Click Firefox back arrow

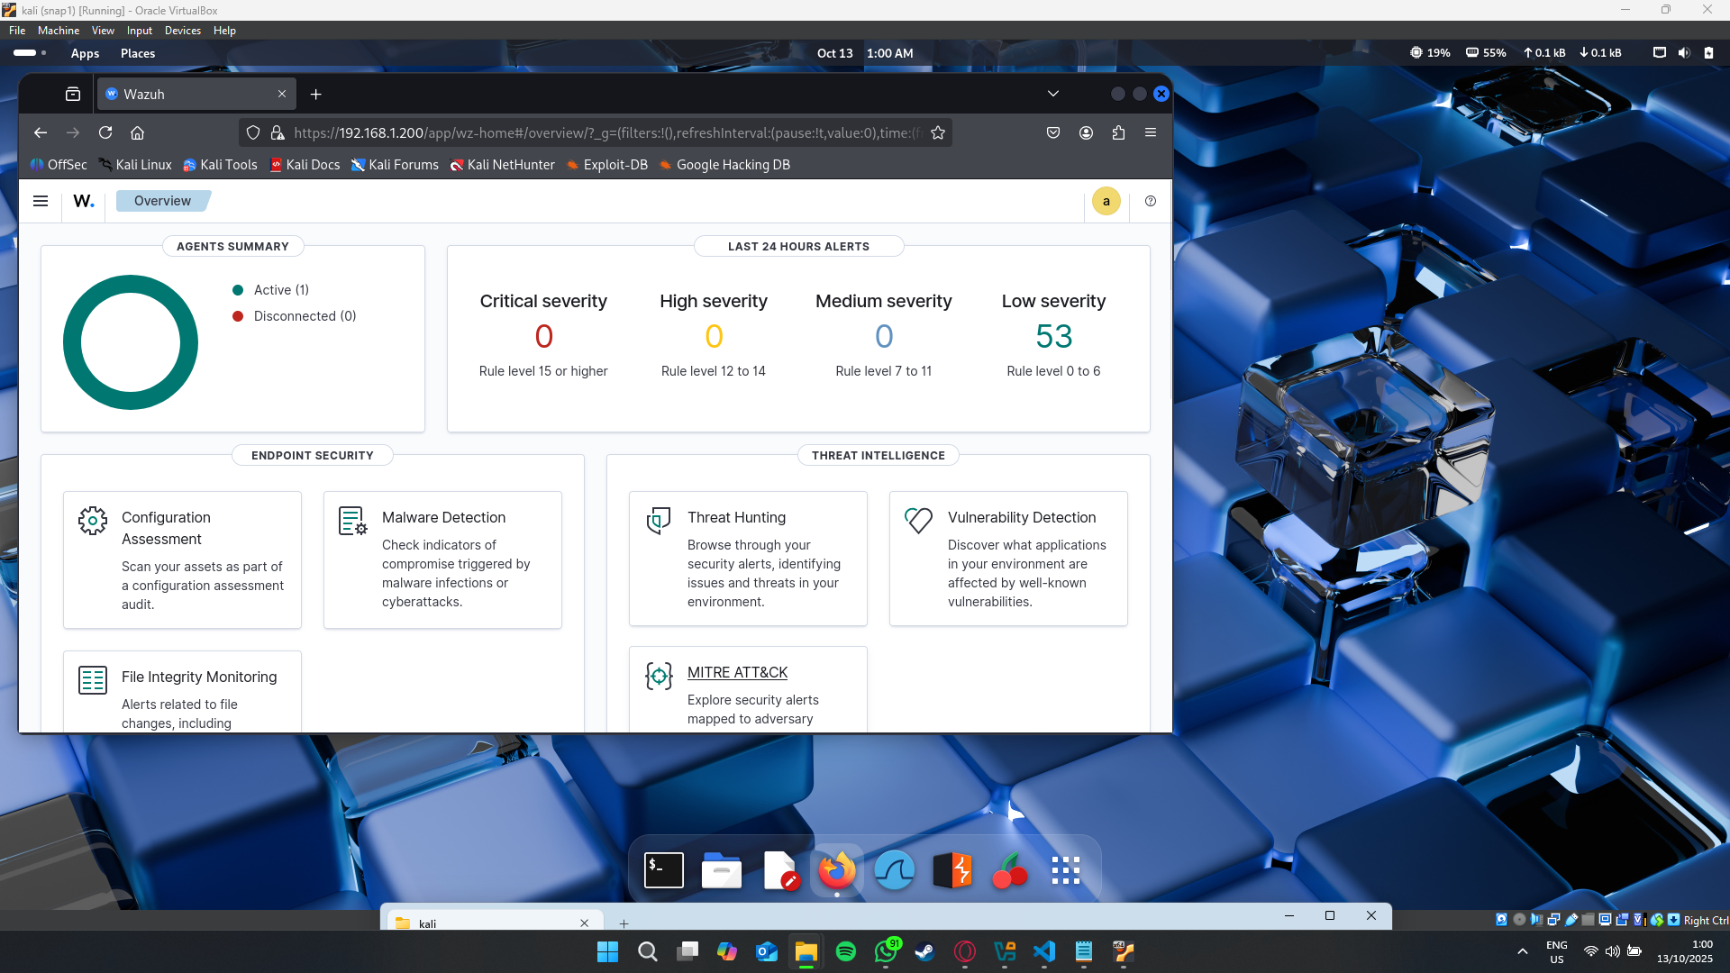41,132
